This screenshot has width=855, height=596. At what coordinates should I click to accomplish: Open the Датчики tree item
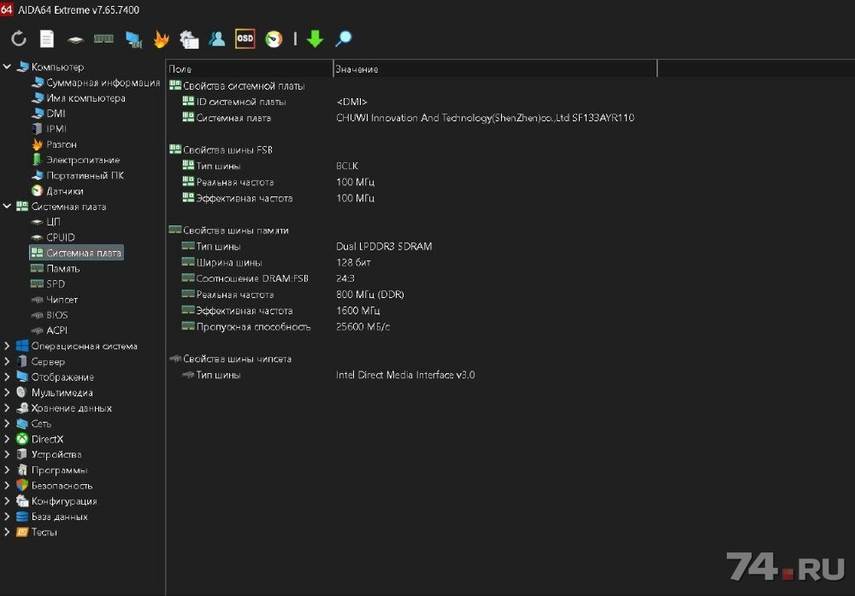(65, 190)
